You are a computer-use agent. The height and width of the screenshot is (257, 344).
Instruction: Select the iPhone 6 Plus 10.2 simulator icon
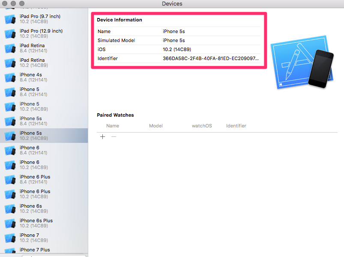pos(10,194)
